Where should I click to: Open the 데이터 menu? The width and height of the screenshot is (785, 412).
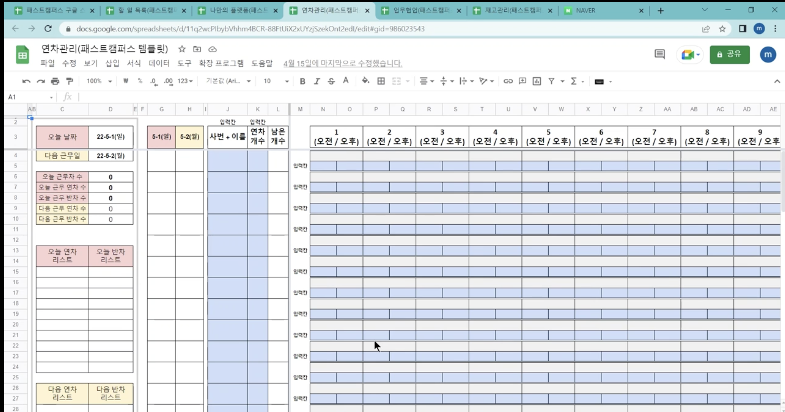click(159, 63)
